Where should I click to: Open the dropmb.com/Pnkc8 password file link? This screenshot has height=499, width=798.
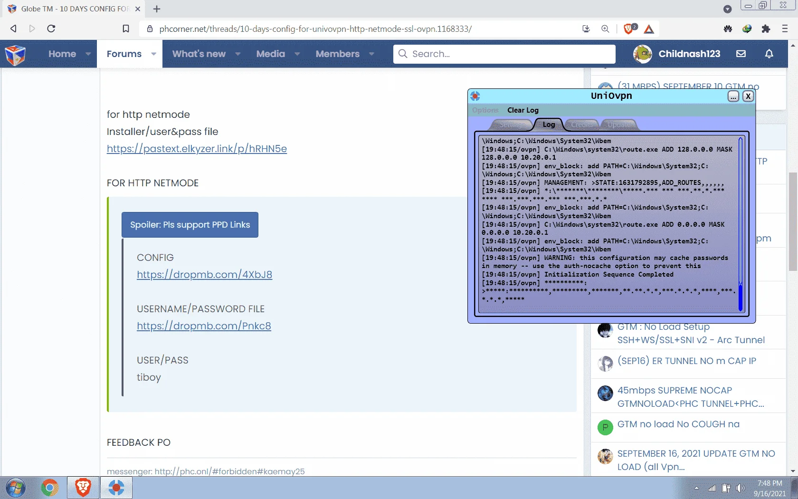204,326
